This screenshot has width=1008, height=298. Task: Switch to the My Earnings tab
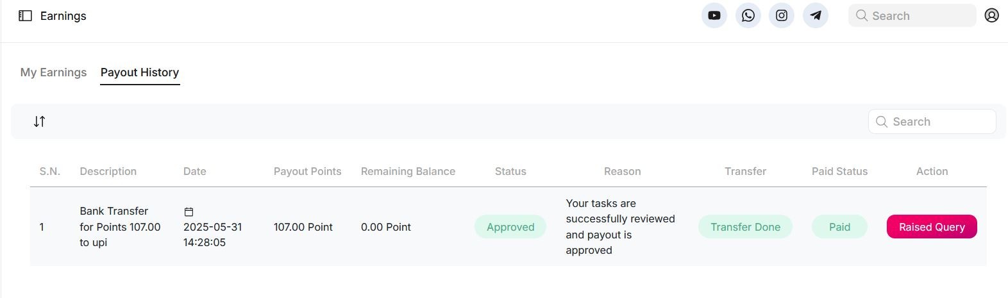coord(53,72)
